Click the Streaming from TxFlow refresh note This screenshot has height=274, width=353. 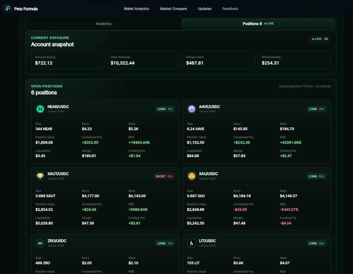305,86
